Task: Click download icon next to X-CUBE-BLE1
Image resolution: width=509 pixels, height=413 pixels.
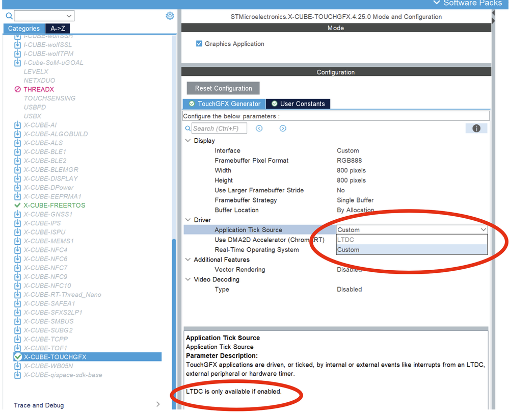Action: click(x=17, y=152)
